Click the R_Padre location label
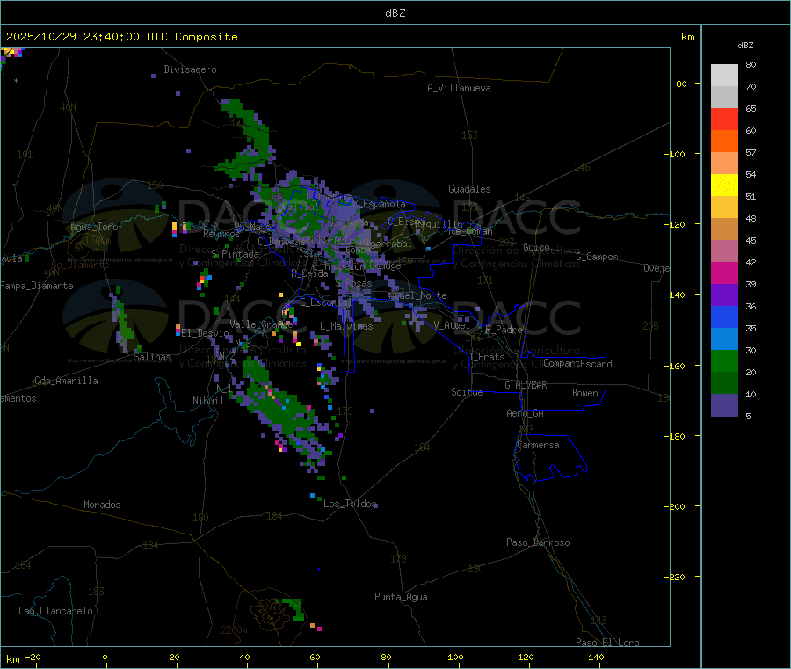This screenshot has height=669, width=791. point(504,330)
